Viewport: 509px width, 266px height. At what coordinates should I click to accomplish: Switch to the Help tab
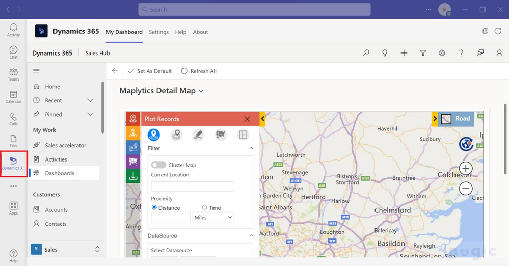[181, 32]
